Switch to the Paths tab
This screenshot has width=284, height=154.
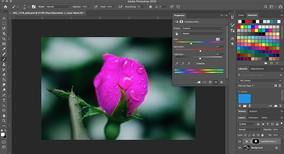[264, 118]
